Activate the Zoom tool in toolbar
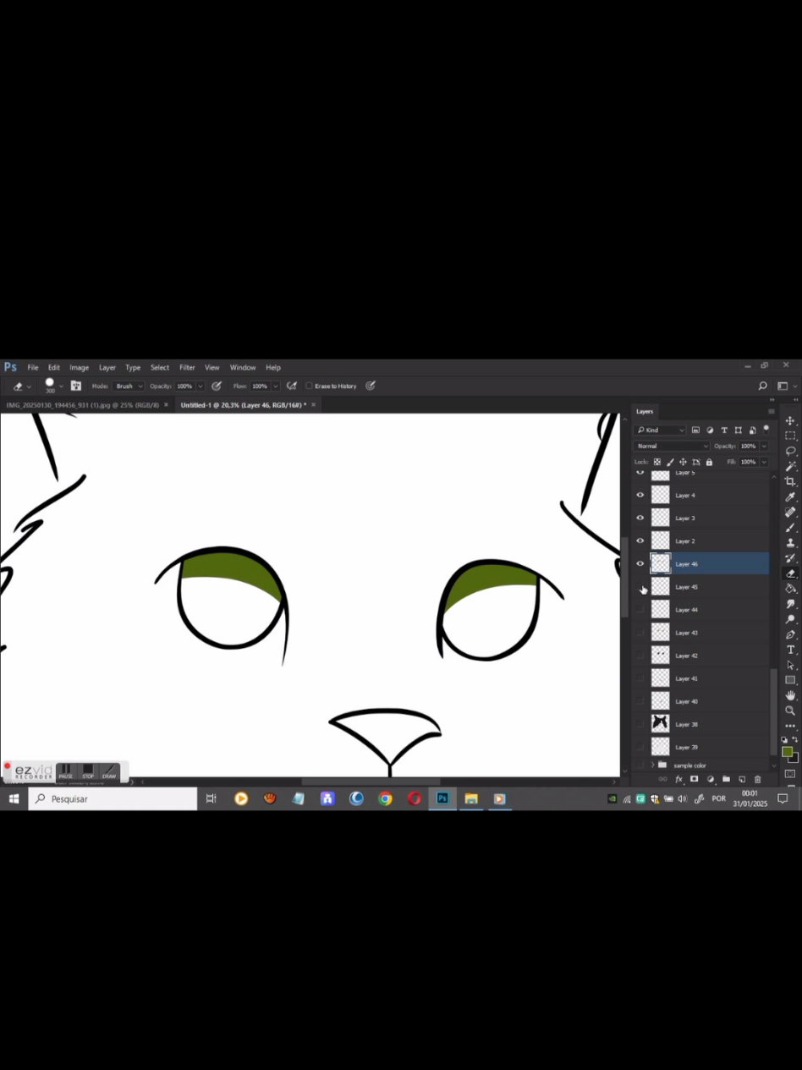The image size is (802, 1070). [790, 711]
